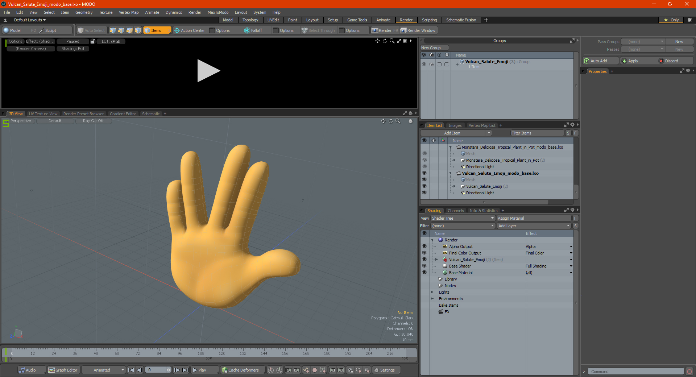Screen dimensions: 696x377
Task: Open the Pass Groups (none) dropdown
Action: point(643,42)
